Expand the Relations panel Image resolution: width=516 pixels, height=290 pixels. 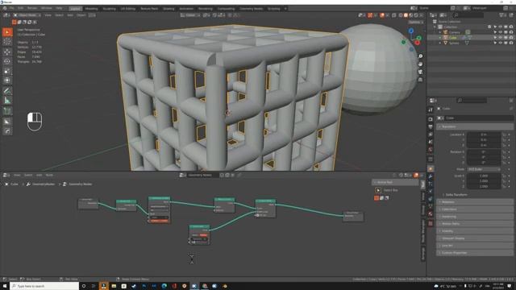475,202
